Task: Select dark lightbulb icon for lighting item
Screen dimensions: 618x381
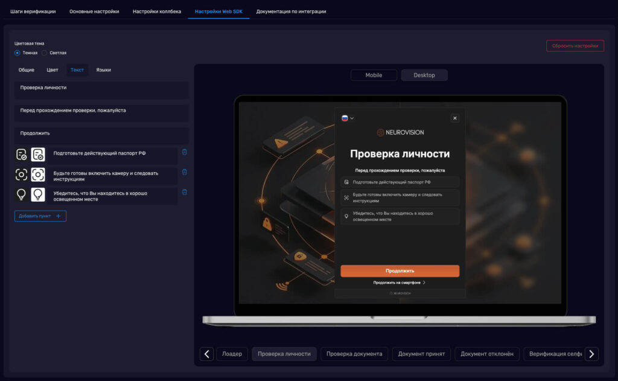Action: point(21,194)
